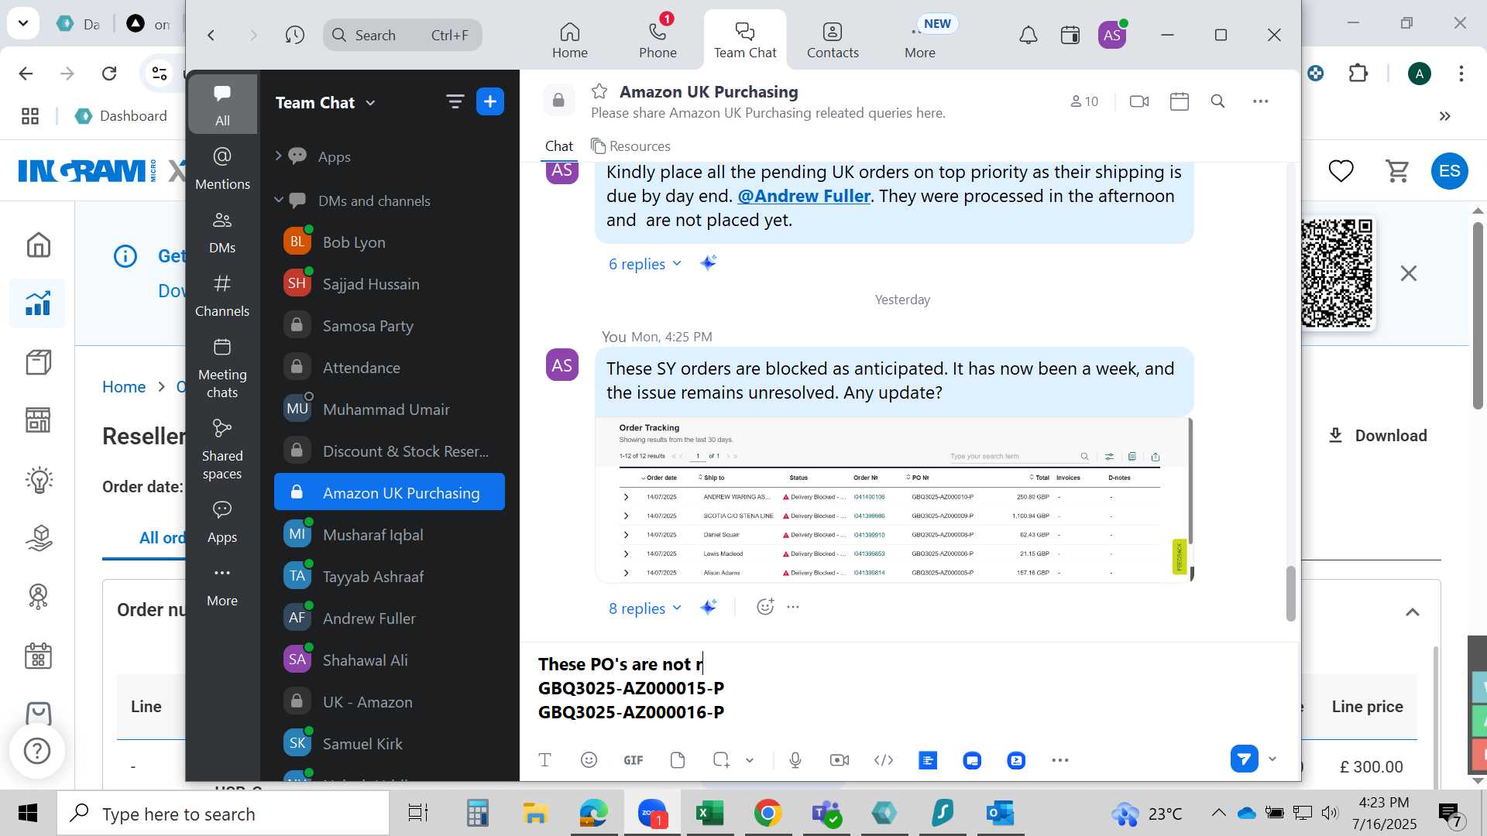Open the screenshot dropdown arrow in compose bar
Viewport: 1487px width, 836px height.
(x=750, y=760)
